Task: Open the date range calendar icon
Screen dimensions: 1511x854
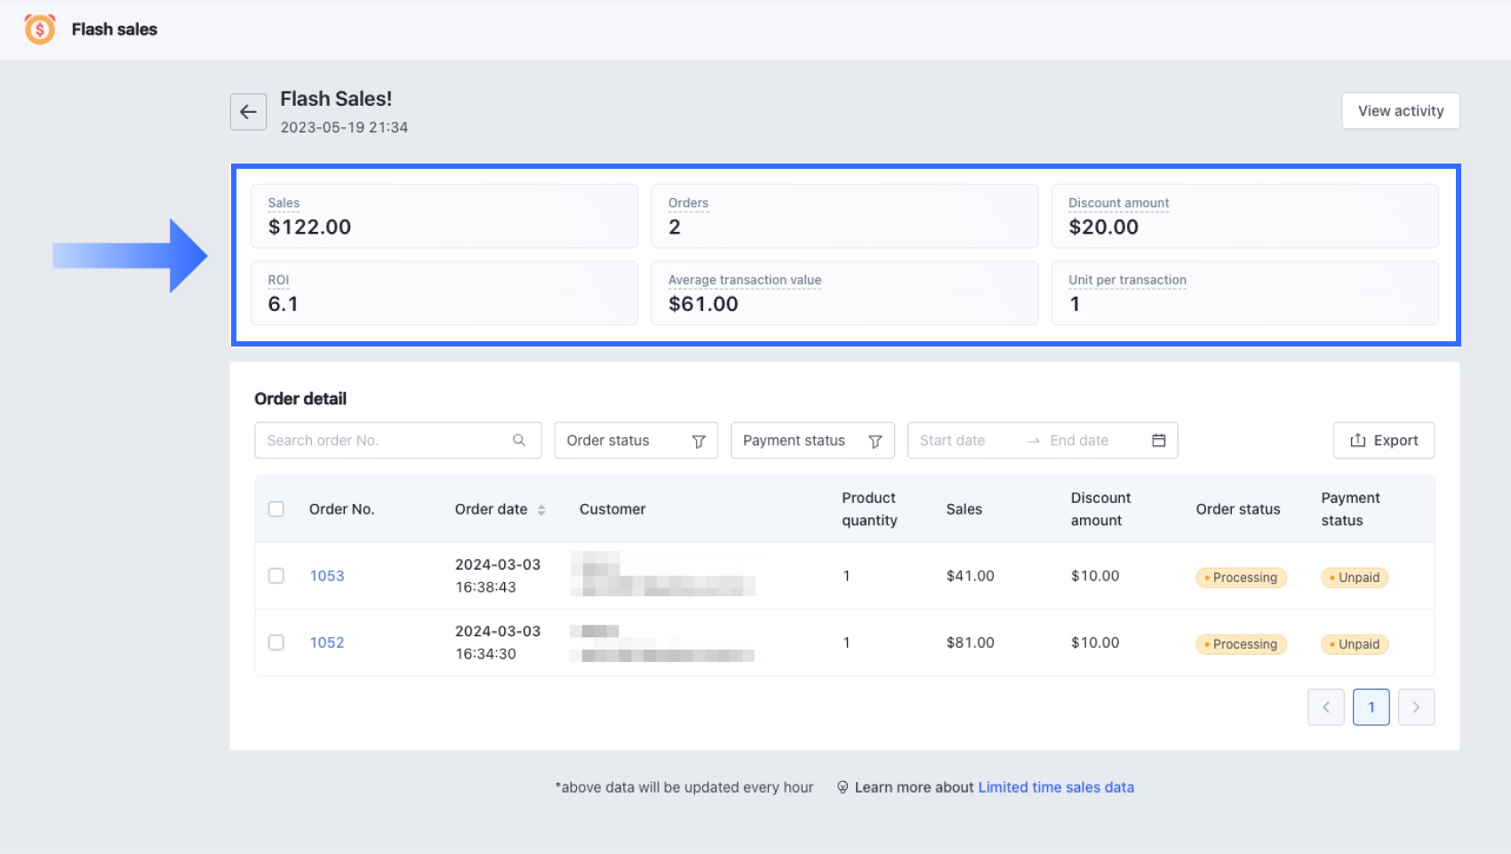Action: pos(1158,440)
